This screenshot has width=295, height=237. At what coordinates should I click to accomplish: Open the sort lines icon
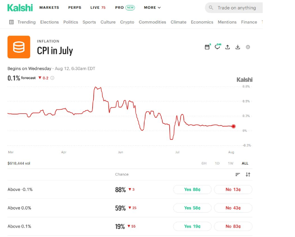[237, 174]
